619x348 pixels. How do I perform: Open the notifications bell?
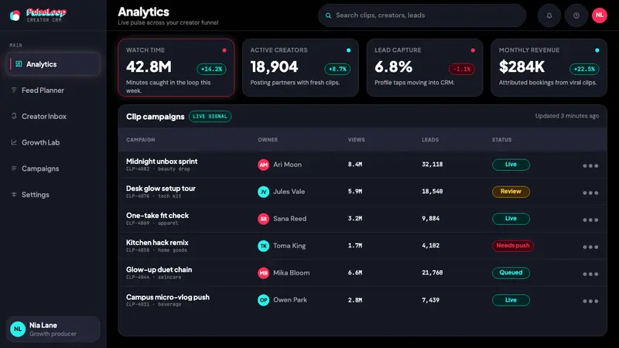pos(549,15)
